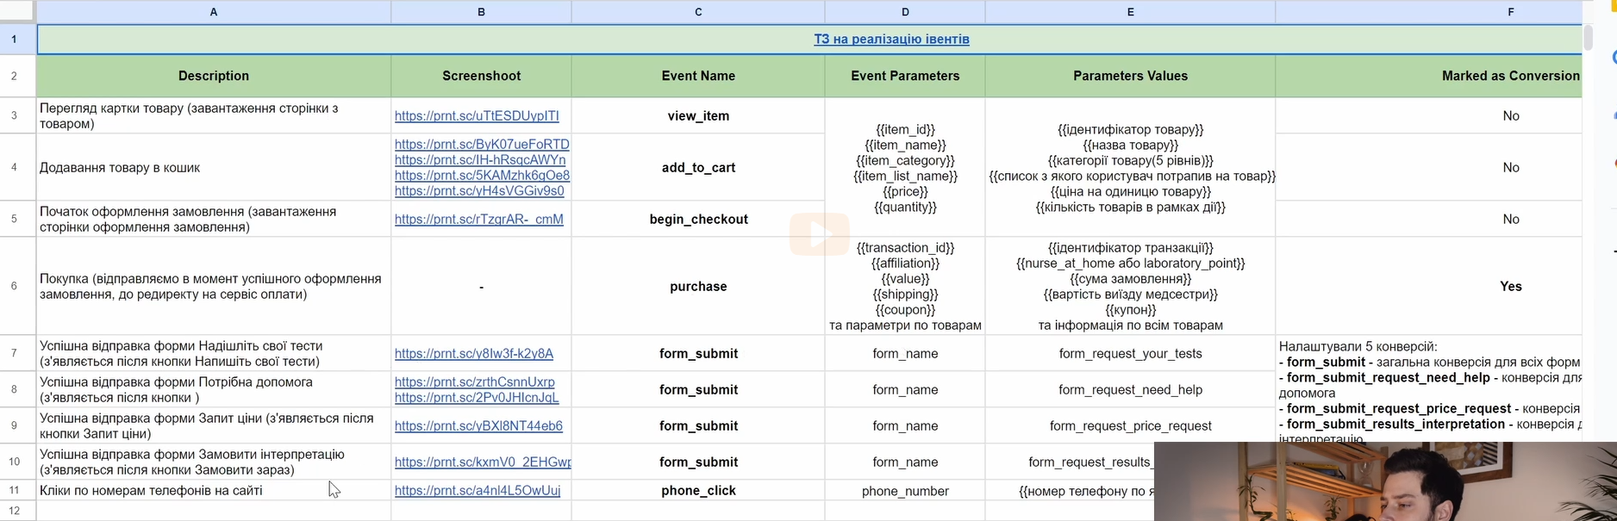Select the form_submit cell in row 9
Screen dimensions: 1617x521
698,425
